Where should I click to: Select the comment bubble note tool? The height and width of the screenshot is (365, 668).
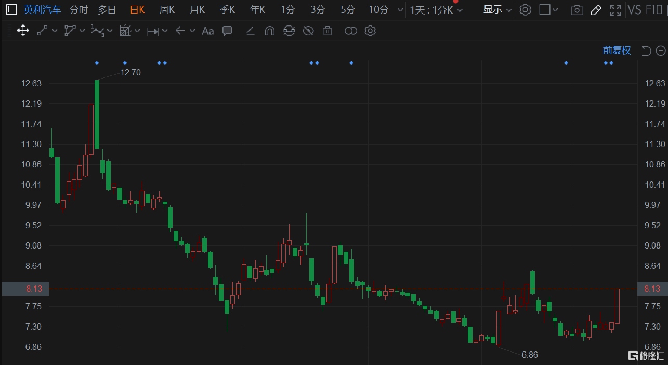coord(227,31)
